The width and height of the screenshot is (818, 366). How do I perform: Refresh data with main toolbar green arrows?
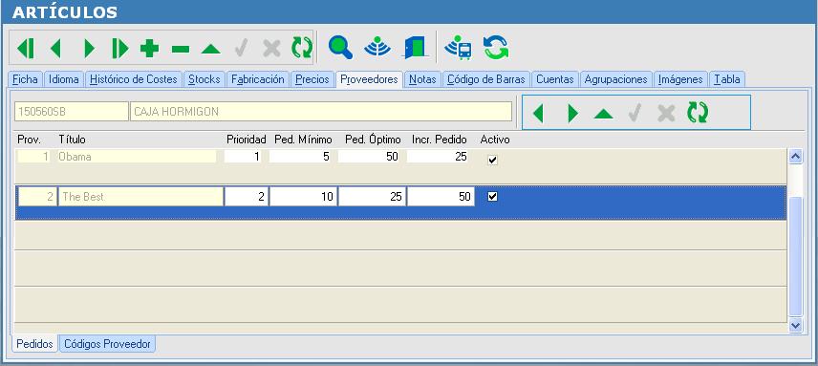click(302, 48)
